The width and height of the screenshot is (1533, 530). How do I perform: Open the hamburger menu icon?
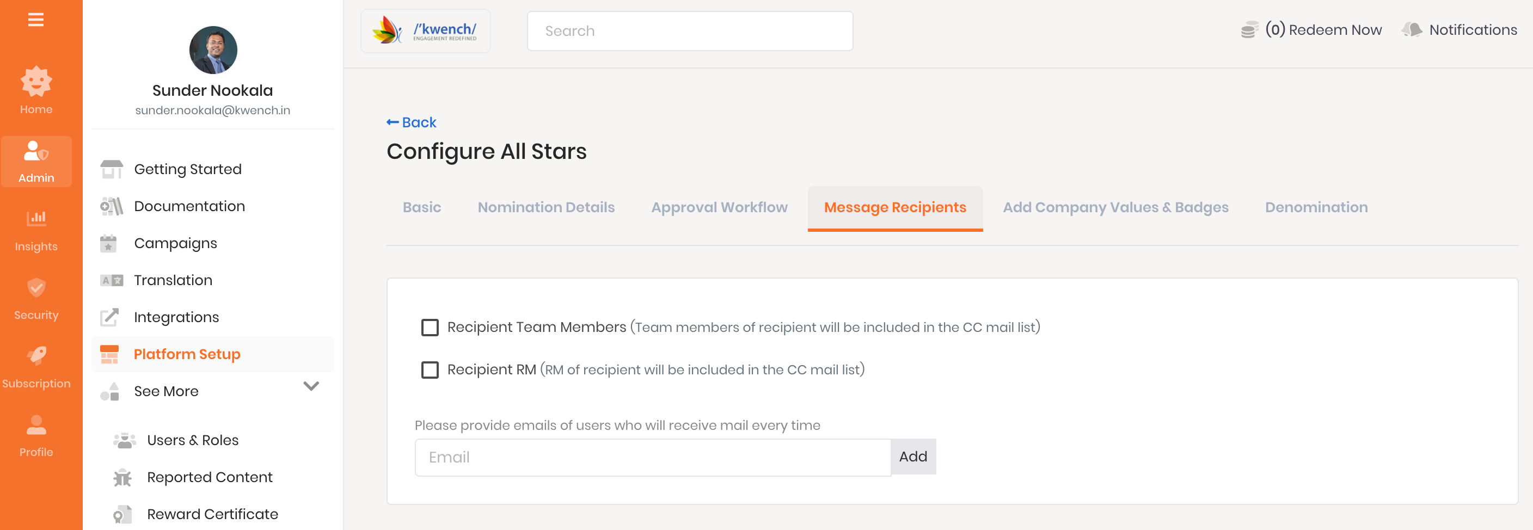click(36, 20)
